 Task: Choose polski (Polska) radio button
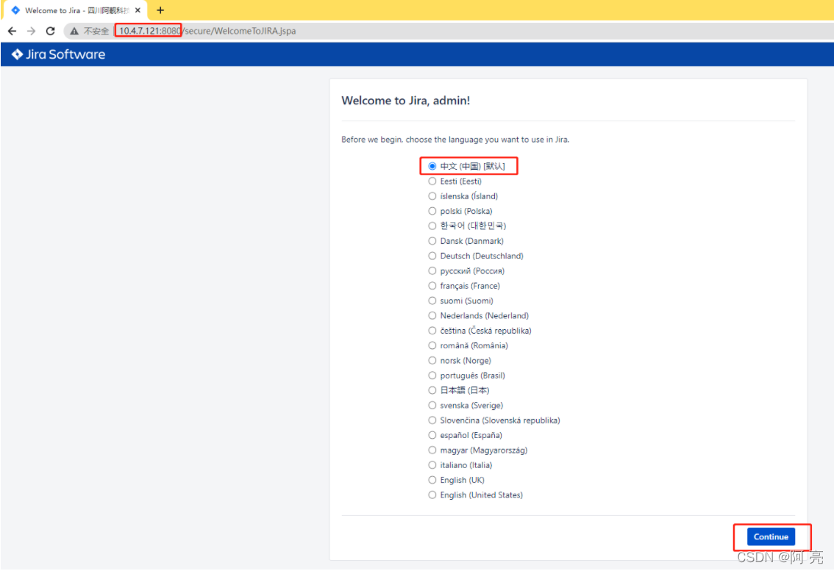click(x=432, y=211)
